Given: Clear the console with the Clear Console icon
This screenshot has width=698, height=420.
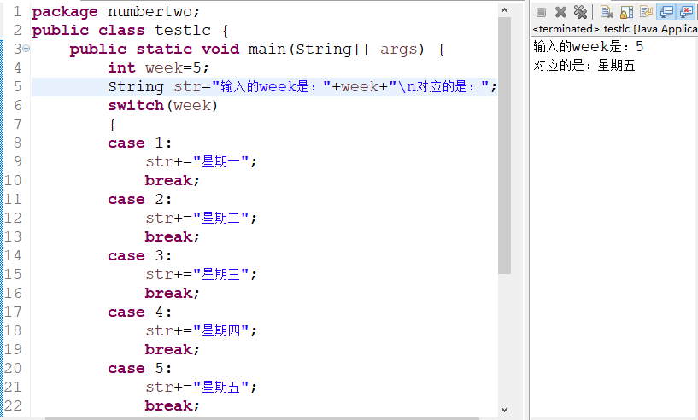Looking at the screenshot, I should tap(607, 12).
